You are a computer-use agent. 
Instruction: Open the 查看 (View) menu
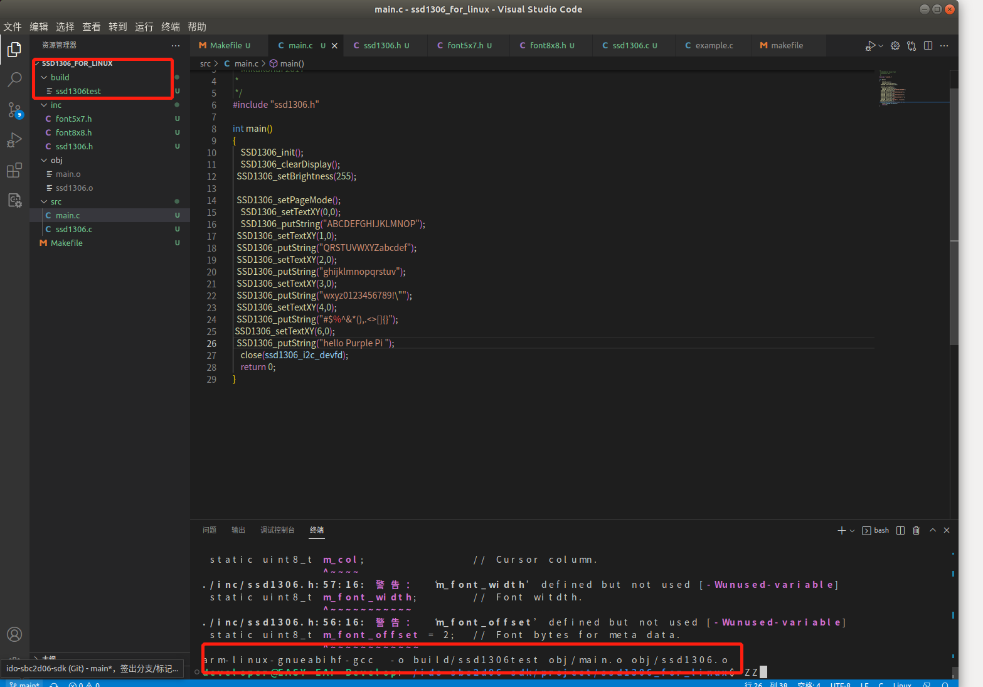(x=92, y=26)
